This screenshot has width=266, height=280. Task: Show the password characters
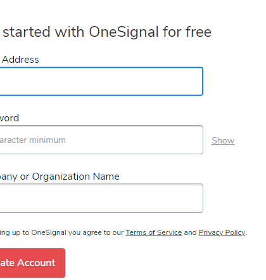[x=223, y=140]
